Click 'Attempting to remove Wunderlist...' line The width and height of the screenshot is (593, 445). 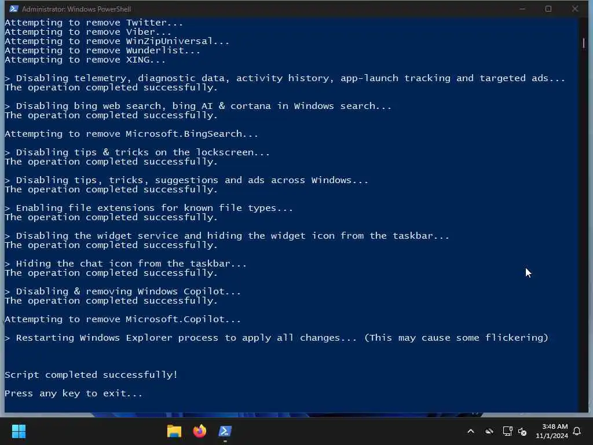pyautogui.click(x=103, y=50)
